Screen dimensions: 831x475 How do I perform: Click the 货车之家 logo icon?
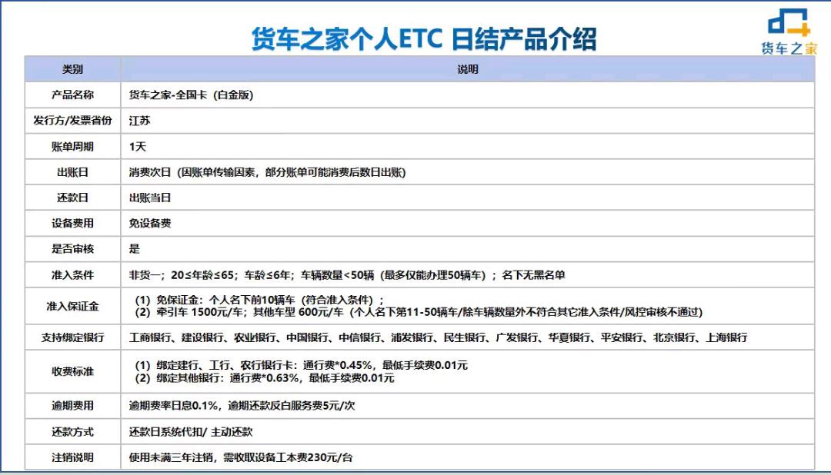coord(789,32)
